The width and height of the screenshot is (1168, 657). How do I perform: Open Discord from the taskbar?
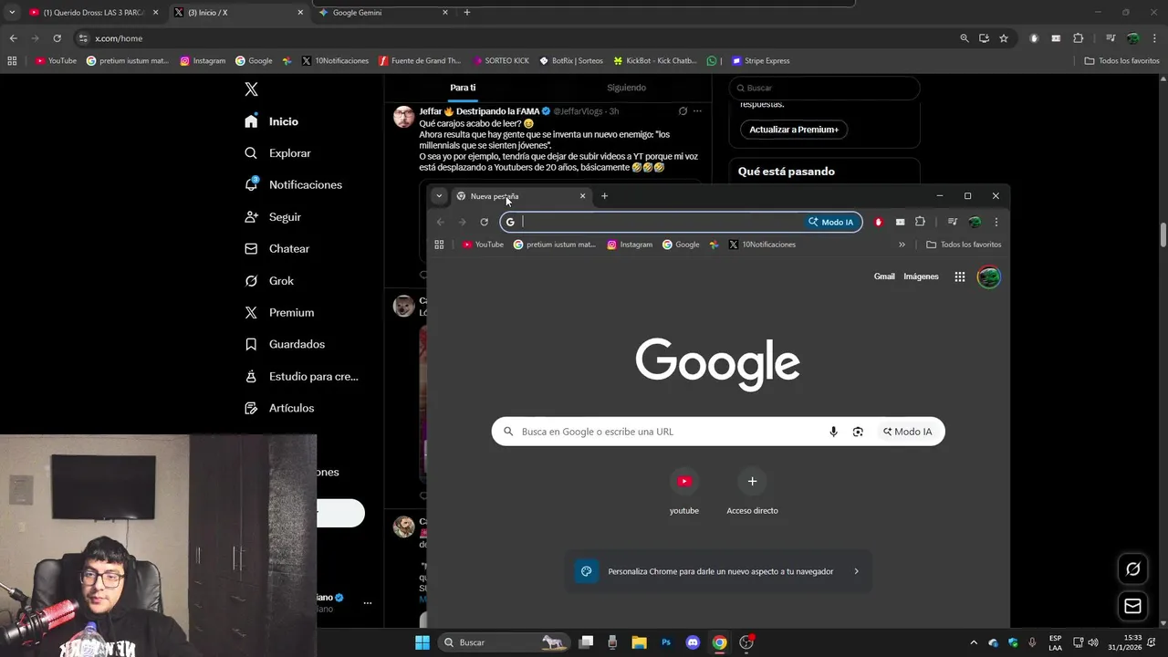[693, 642]
